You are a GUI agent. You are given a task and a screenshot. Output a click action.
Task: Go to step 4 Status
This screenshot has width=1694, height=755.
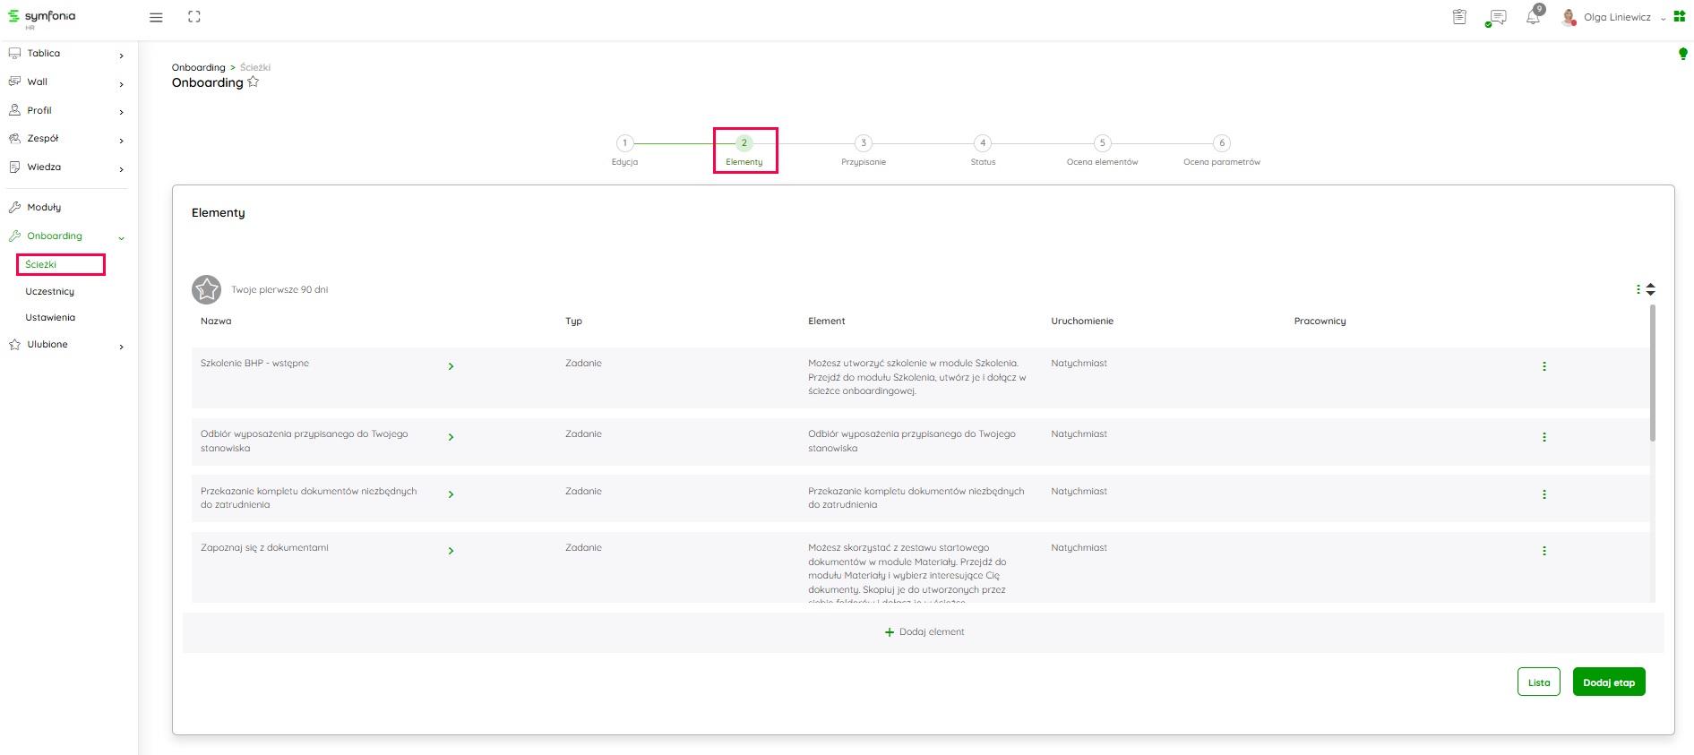point(983,143)
